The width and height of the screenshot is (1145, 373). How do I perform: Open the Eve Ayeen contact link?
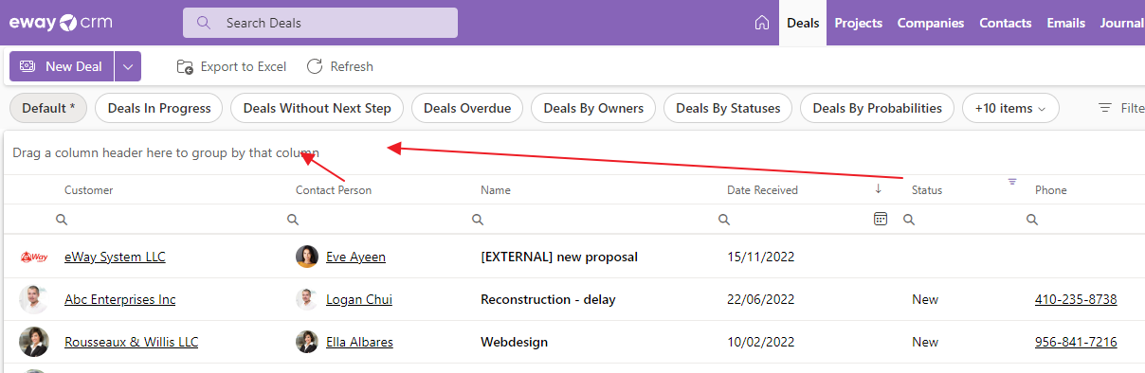coord(355,257)
